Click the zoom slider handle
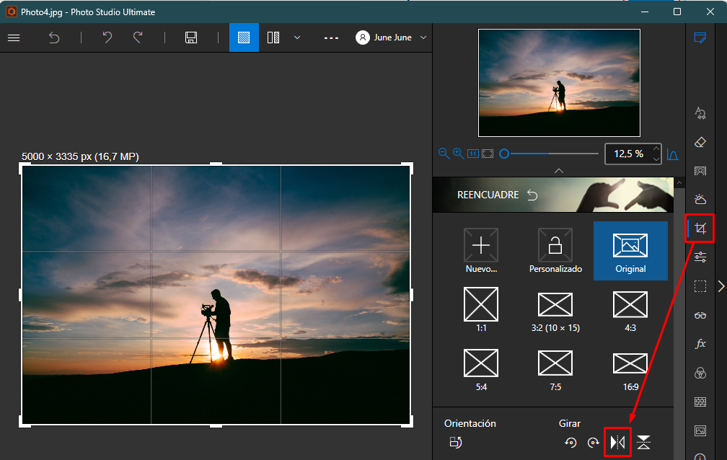 coord(504,154)
